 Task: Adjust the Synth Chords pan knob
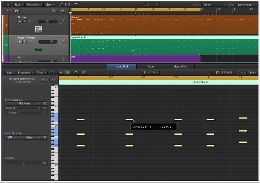pyautogui.click(x=63, y=40)
